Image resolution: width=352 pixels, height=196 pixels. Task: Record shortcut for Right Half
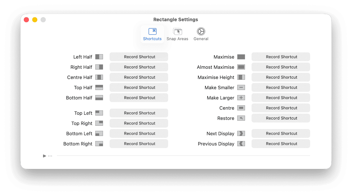pos(139,67)
